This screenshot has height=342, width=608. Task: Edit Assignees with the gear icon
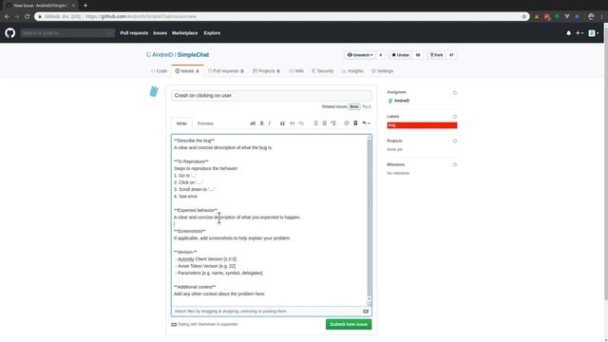pos(455,93)
